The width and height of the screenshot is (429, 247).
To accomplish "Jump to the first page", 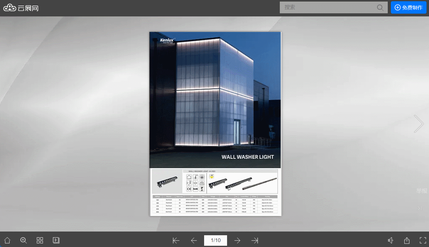I will (176, 240).
